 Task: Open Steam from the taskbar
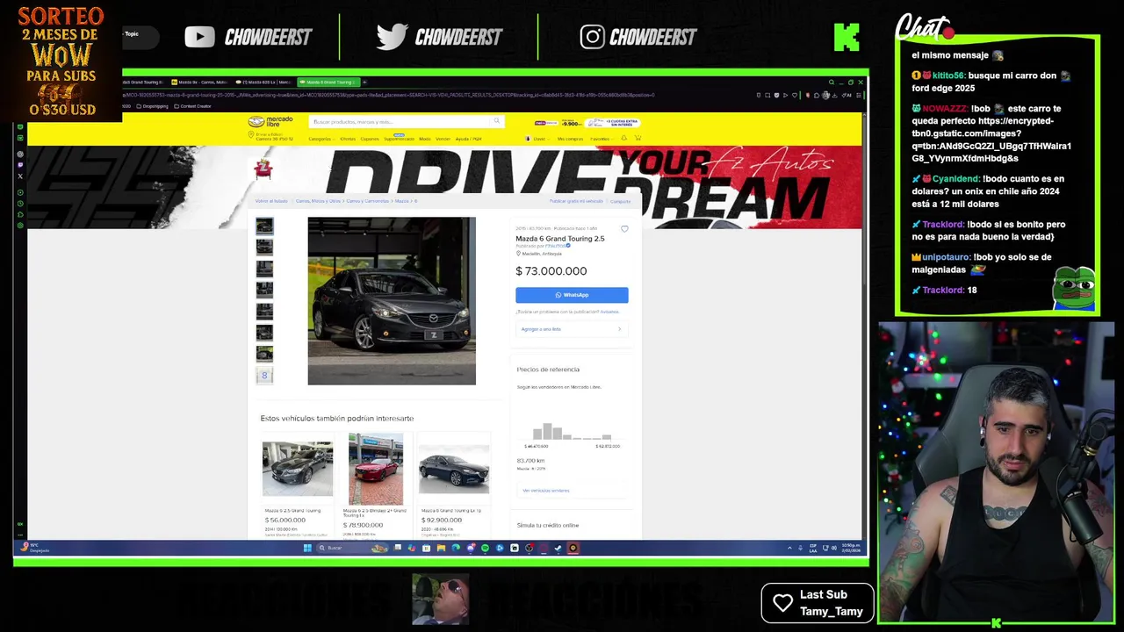pos(558,548)
